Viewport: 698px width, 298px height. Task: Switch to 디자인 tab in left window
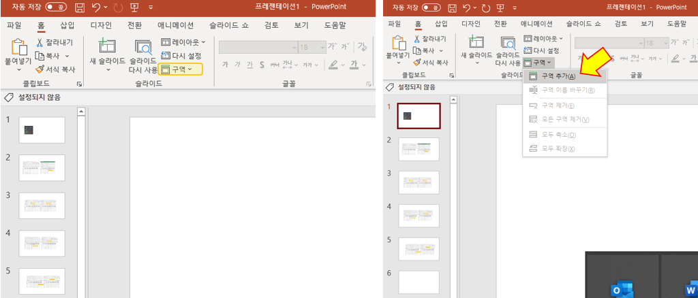pos(101,25)
